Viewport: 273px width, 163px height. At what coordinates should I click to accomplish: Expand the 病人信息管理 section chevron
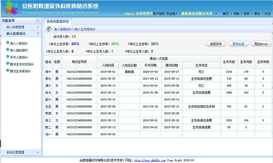[38, 27]
